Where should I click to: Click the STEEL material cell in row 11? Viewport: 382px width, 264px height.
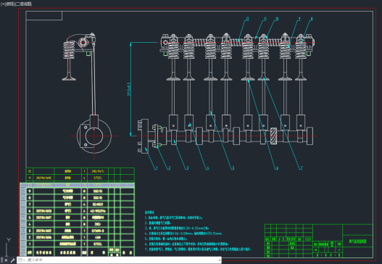coord(98,178)
